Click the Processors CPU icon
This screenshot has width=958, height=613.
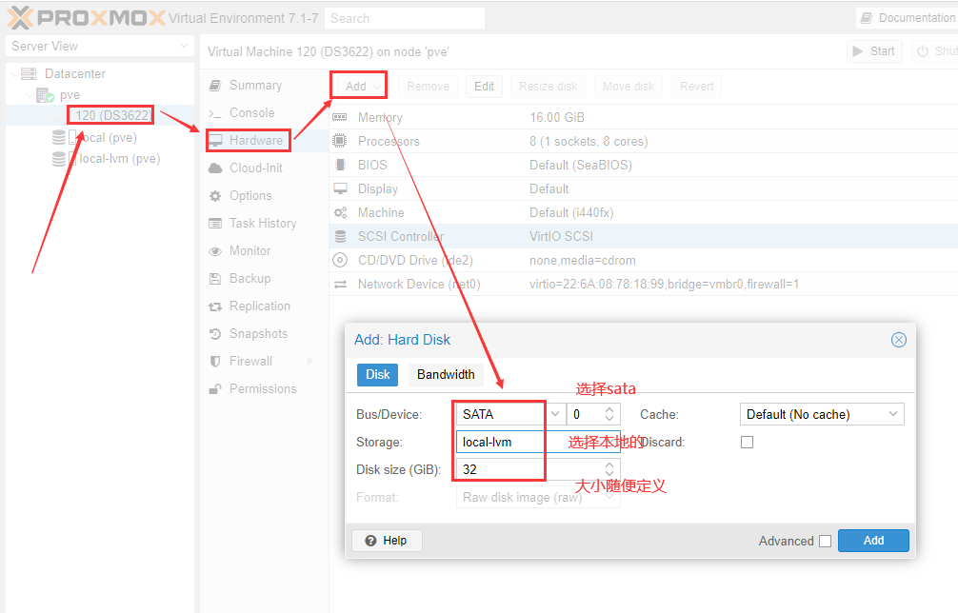pos(340,141)
